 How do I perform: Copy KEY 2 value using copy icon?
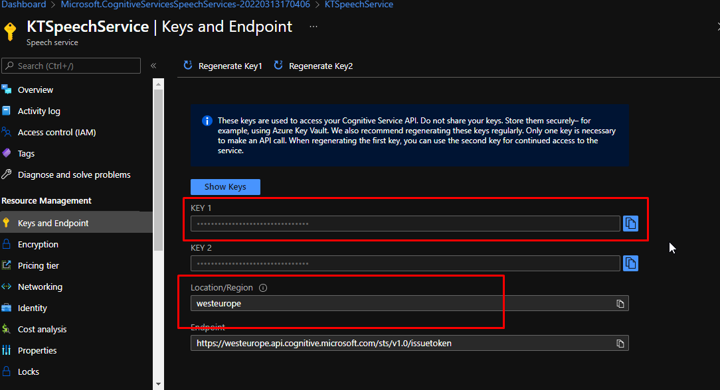(x=630, y=263)
